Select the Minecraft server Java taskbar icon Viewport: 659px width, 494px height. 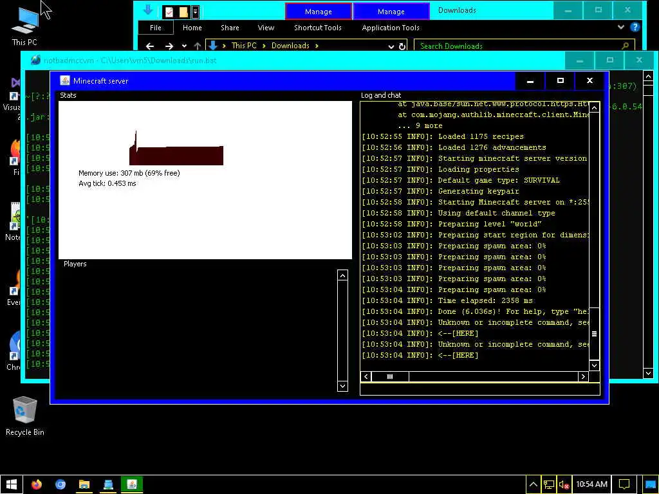tap(132, 484)
